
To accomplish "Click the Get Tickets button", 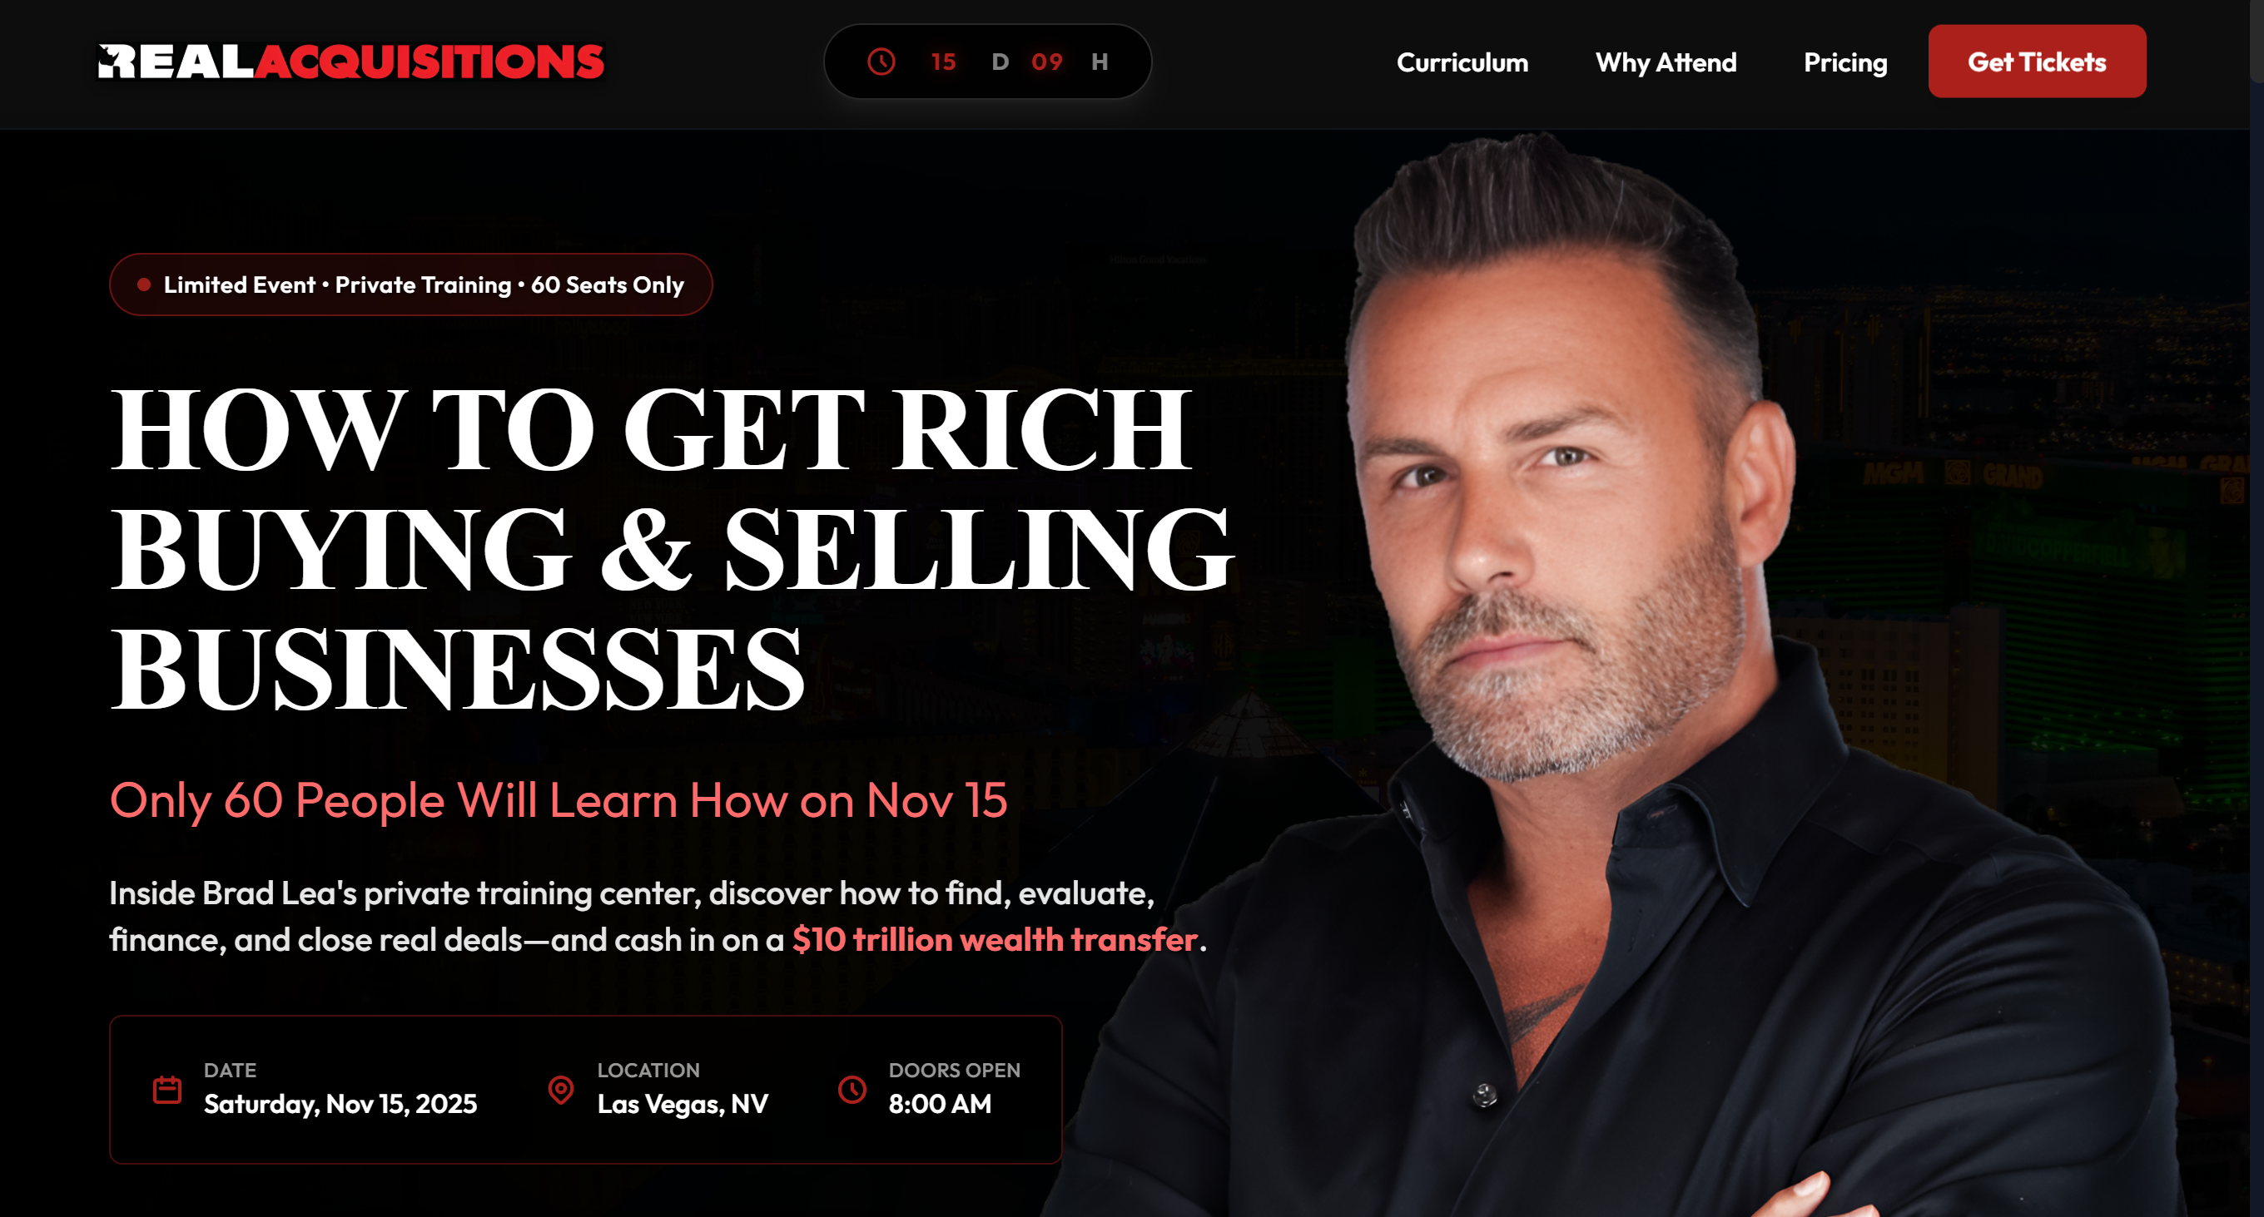I will 2037,62.
